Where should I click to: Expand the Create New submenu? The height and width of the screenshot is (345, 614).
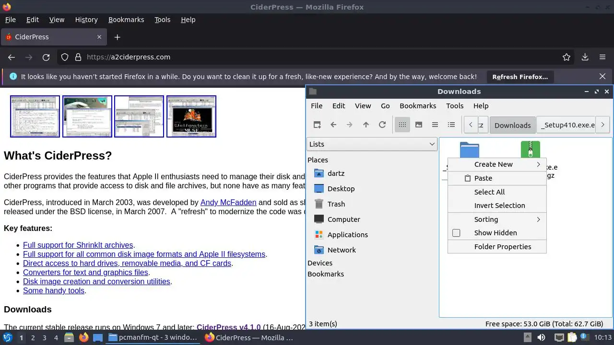click(x=497, y=164)
